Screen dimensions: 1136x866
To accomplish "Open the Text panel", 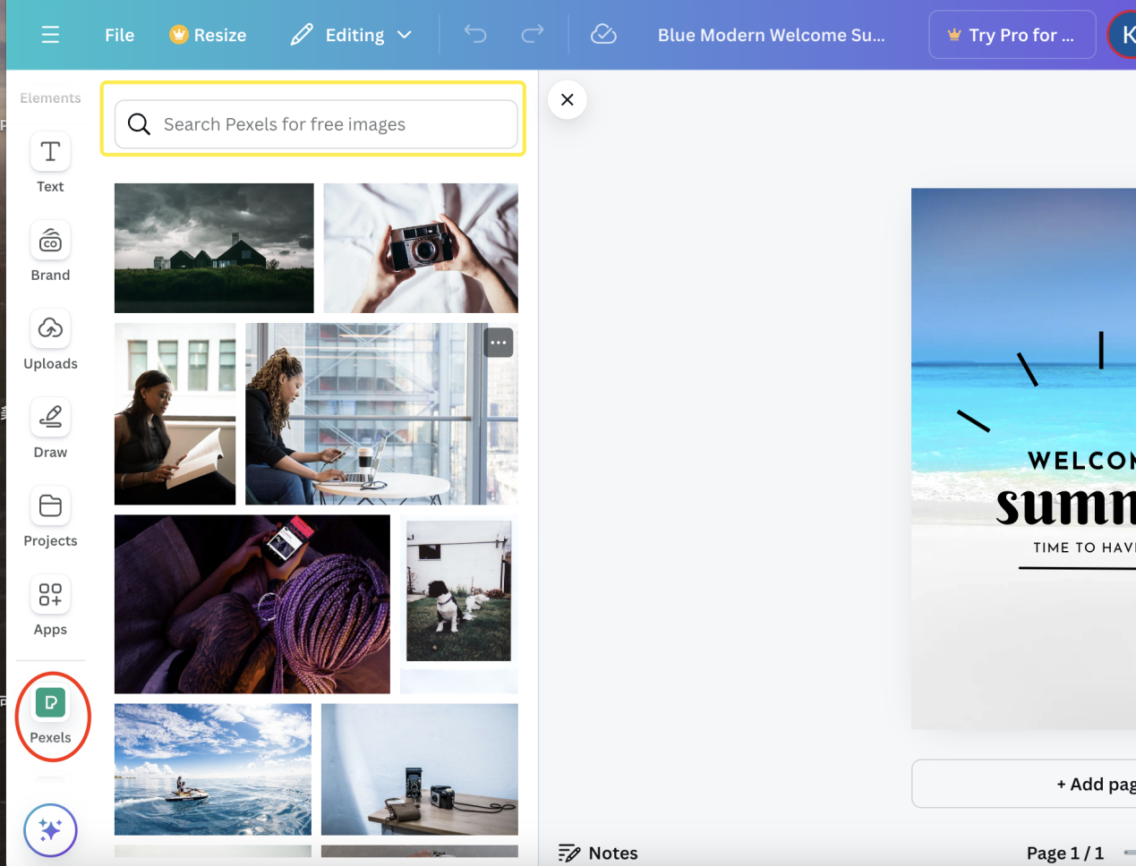I will pos(50,162).
